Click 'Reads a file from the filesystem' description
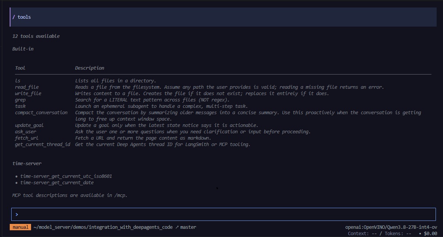This screenshot has height=237, width=443. (x=229, y=87)
